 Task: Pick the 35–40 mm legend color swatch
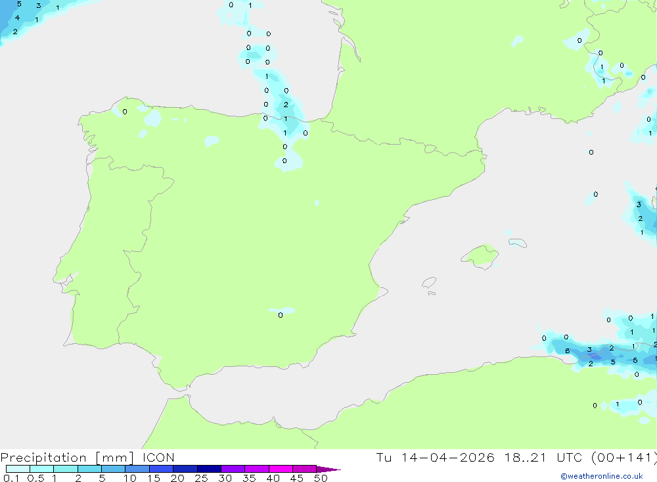(x=257, y=469)
